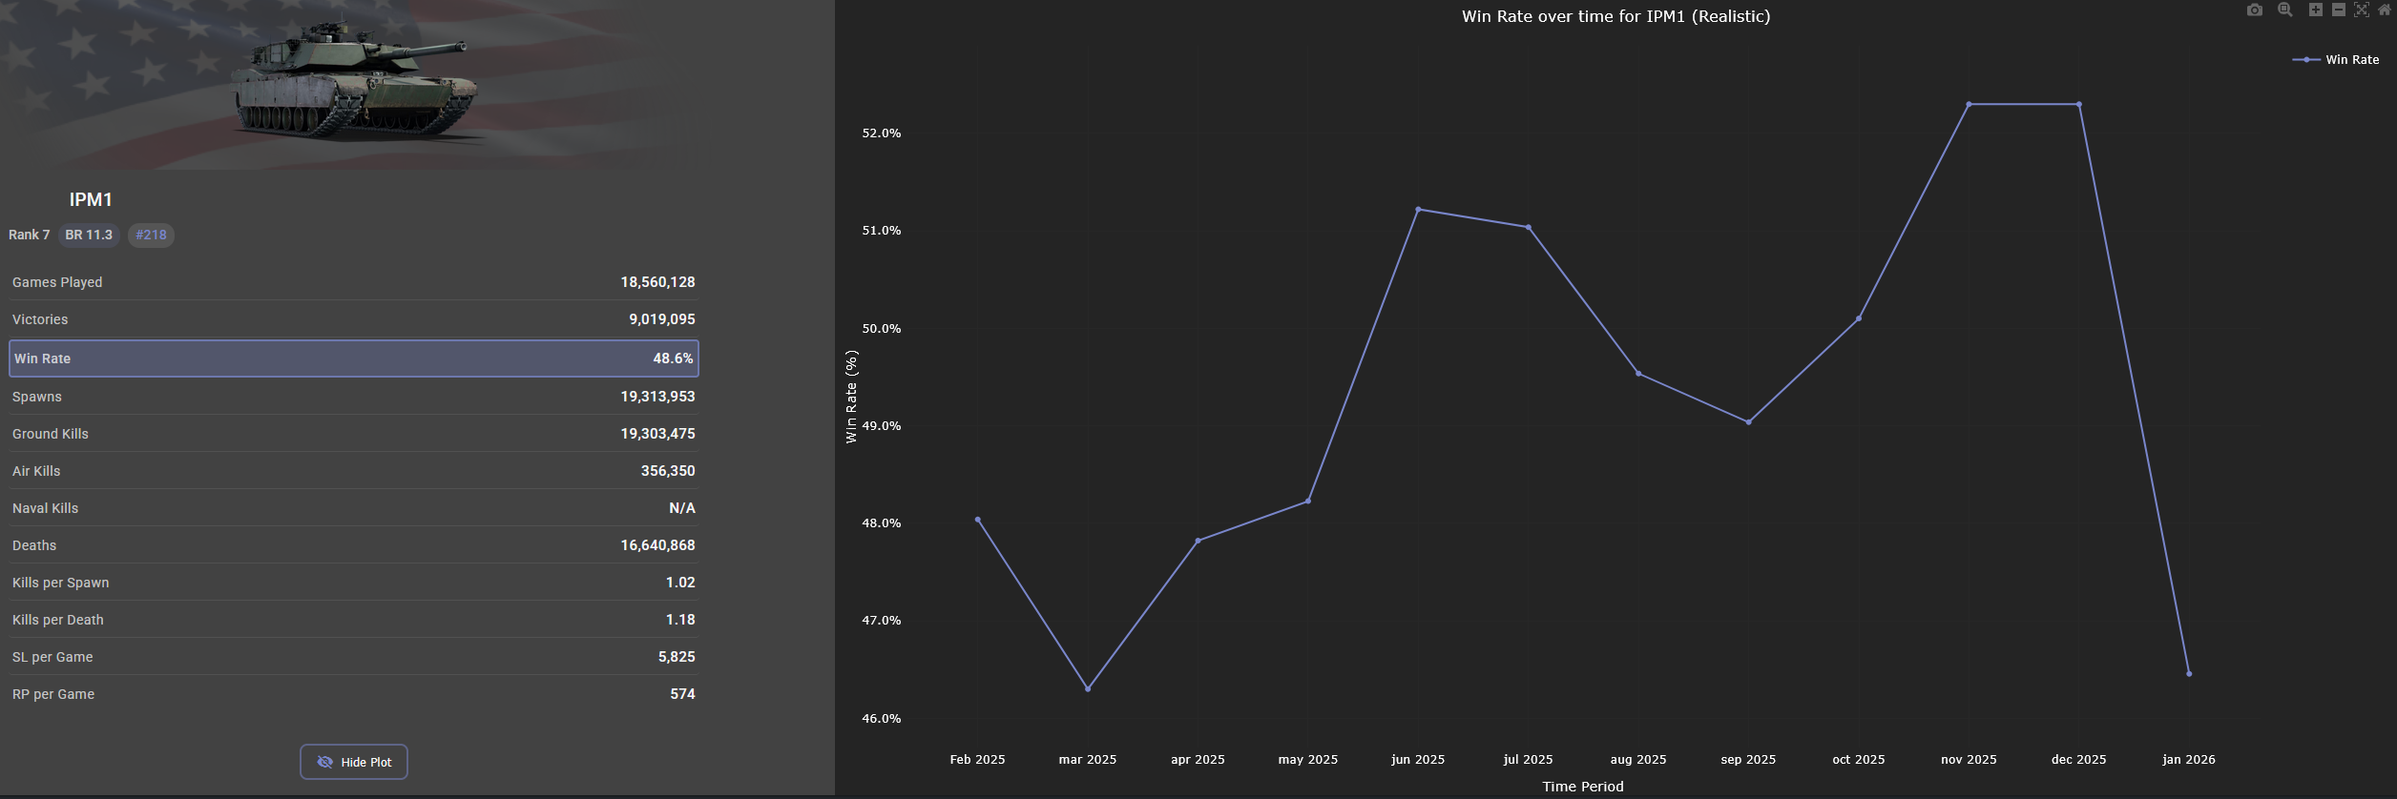The width and height of the screenshot is (2397, 799).
Task: Toggle the Win Rate legend entry
Action: click(x=2336, y=60)
